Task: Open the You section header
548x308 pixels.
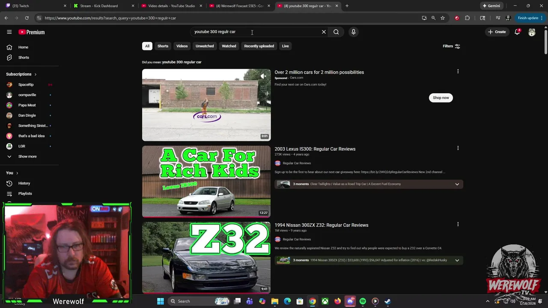Action: [12, 173]
